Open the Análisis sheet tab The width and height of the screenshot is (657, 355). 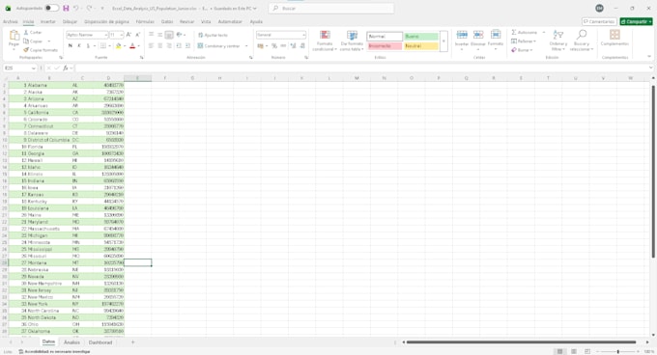pos(71,342)
